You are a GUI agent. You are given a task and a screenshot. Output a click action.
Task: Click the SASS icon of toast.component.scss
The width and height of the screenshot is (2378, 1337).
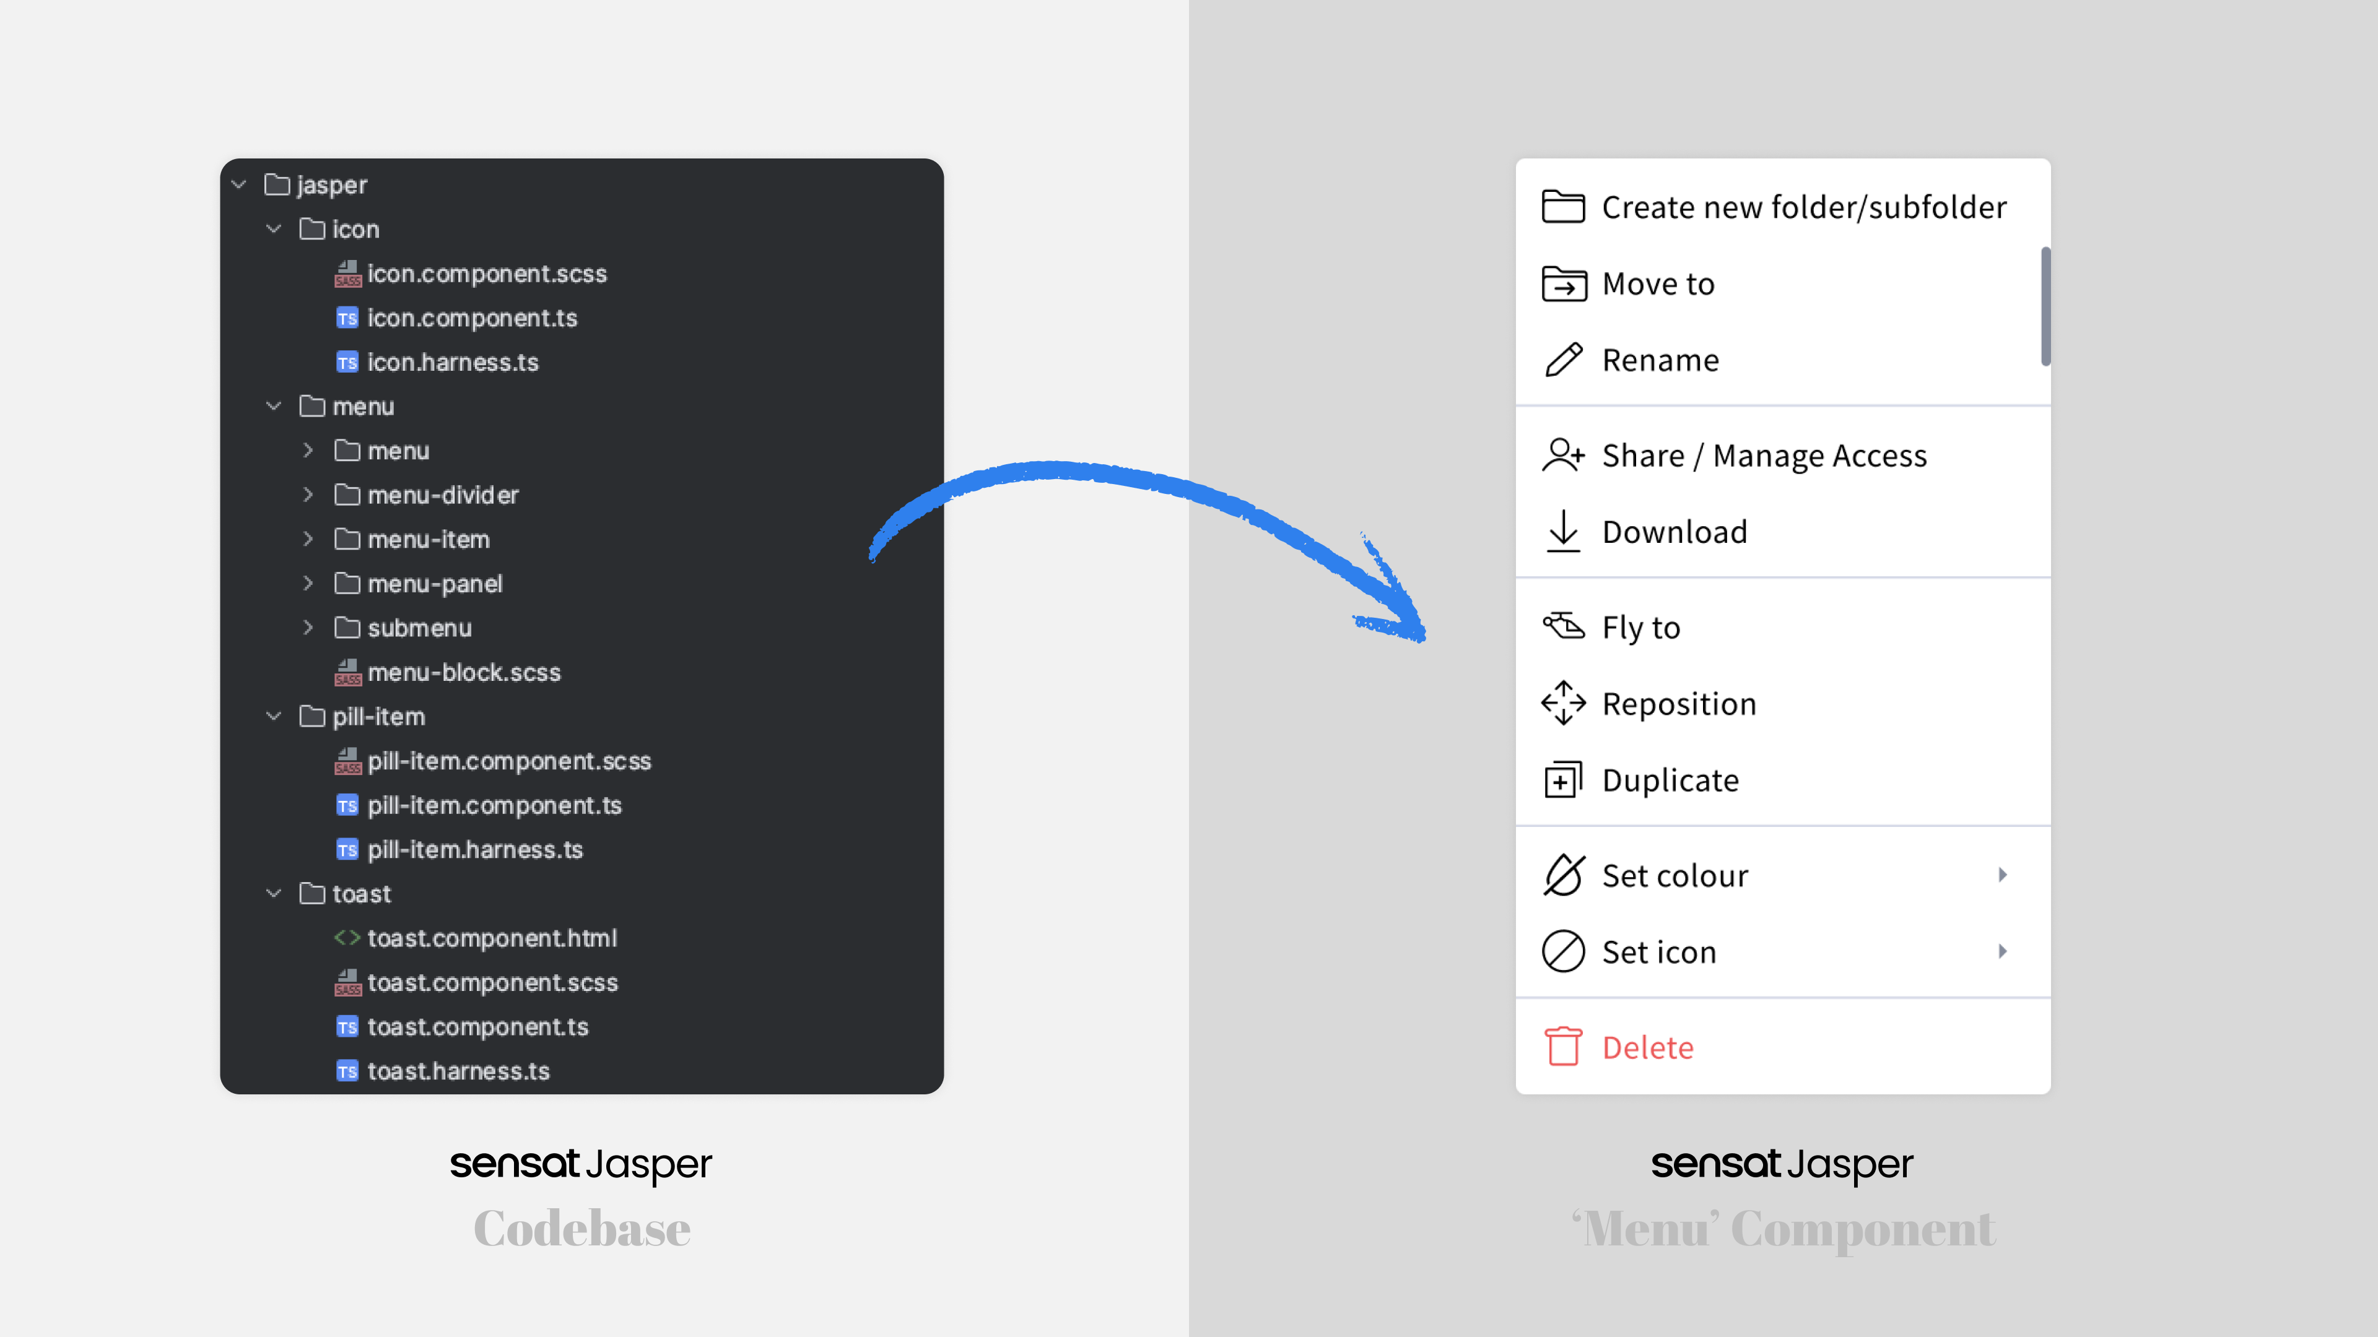[x=347, y=982]
